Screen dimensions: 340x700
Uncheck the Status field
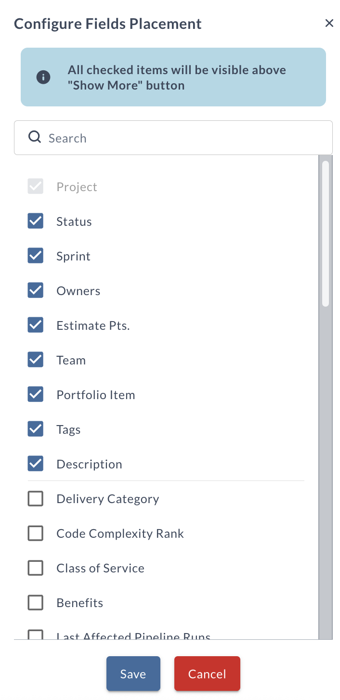coord(35,221)
